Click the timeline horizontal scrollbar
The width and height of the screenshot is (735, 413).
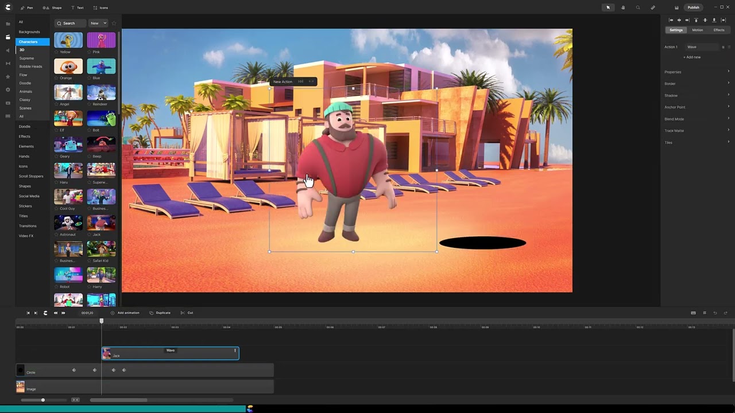[118, 400]
